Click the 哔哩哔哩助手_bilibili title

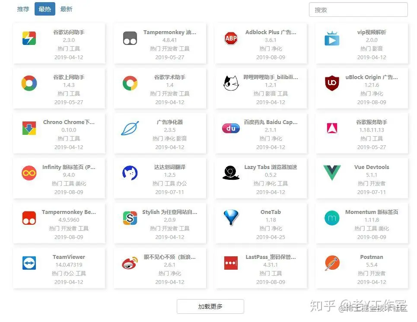coord(271,77)
